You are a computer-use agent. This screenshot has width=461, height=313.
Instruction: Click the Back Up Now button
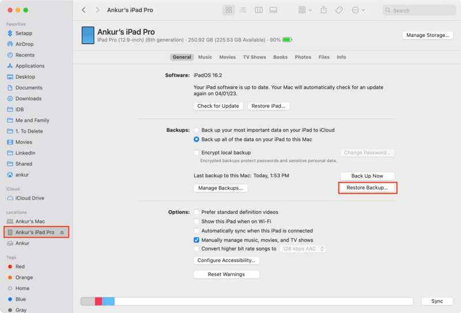[x=367, y=176]
